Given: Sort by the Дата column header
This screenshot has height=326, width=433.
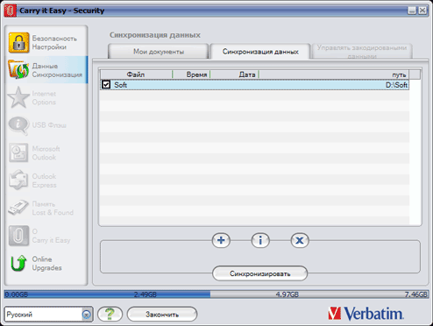Looking at the screenshot, I should [235, 74].
